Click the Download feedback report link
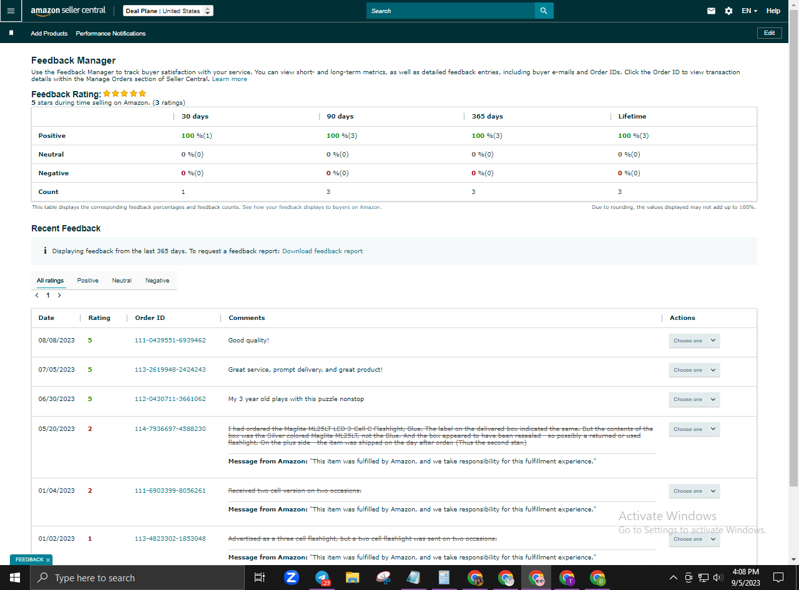Screen dimensions: 799x590 [x=322, y=251]
